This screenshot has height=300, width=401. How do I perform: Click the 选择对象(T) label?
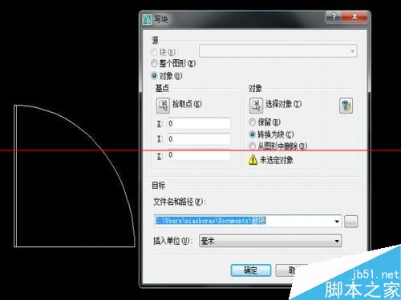pyautogui.click(x=283, y=104)
